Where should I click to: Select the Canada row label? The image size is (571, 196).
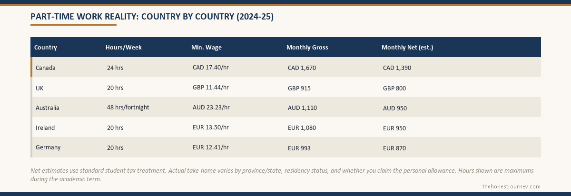click(x=46, y=68)
